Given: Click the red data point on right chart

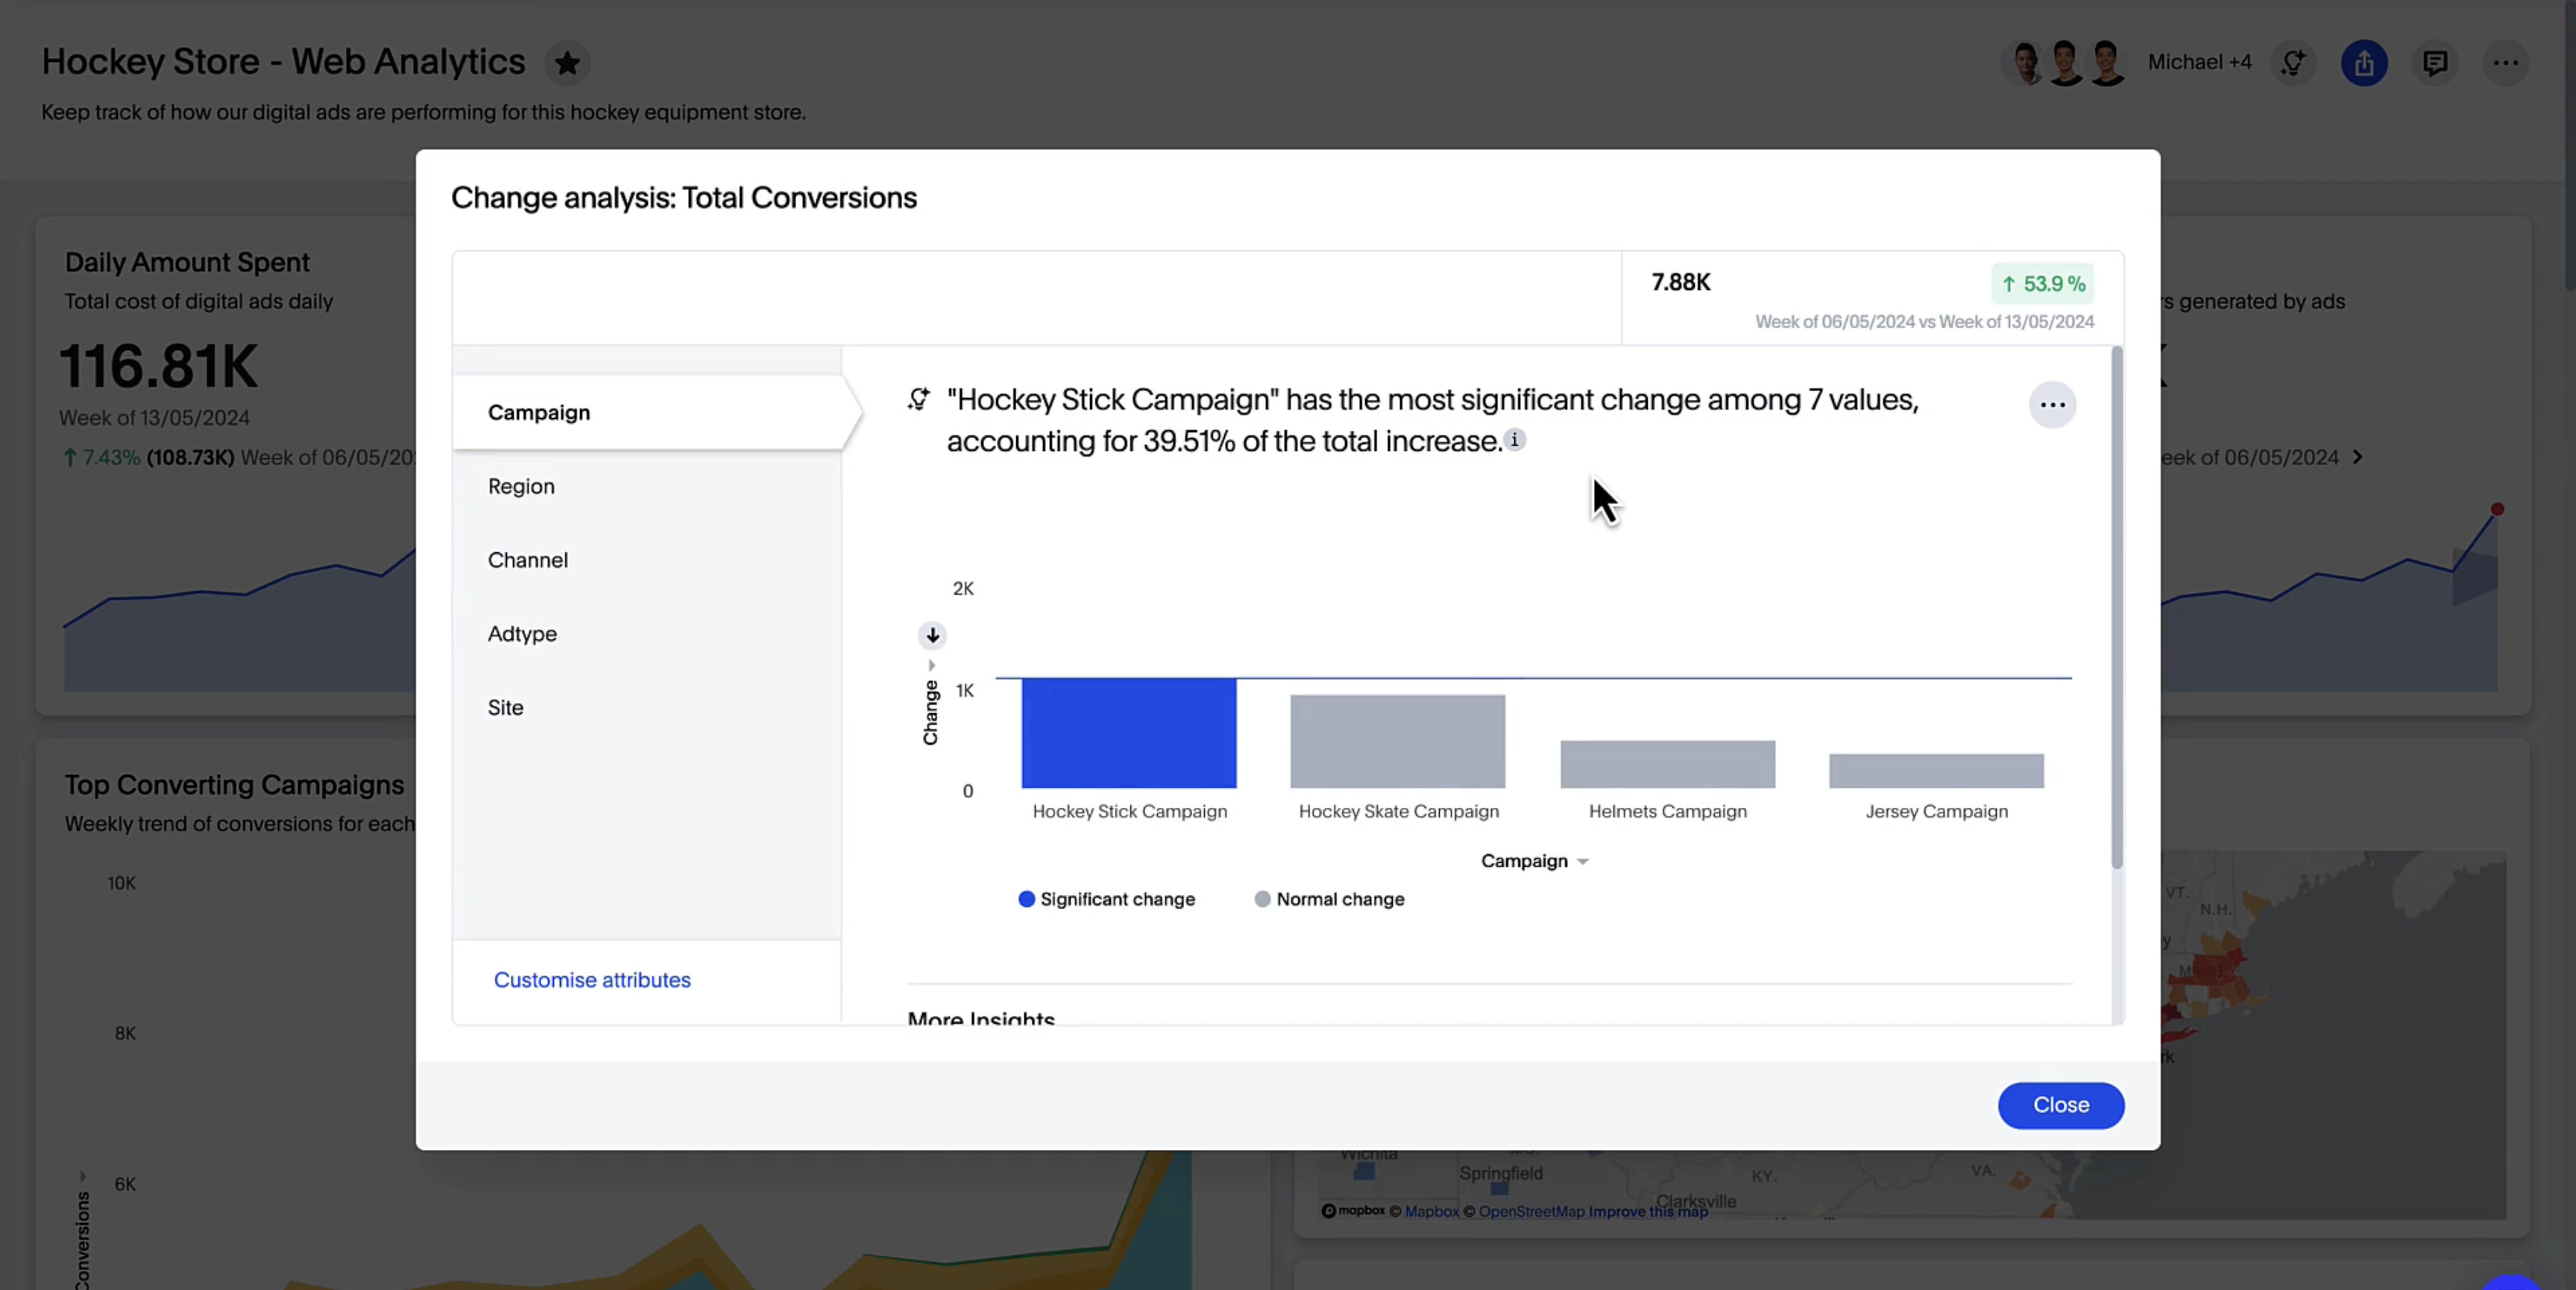Looking at the screenshot, I should click(x=2497, y=510).
